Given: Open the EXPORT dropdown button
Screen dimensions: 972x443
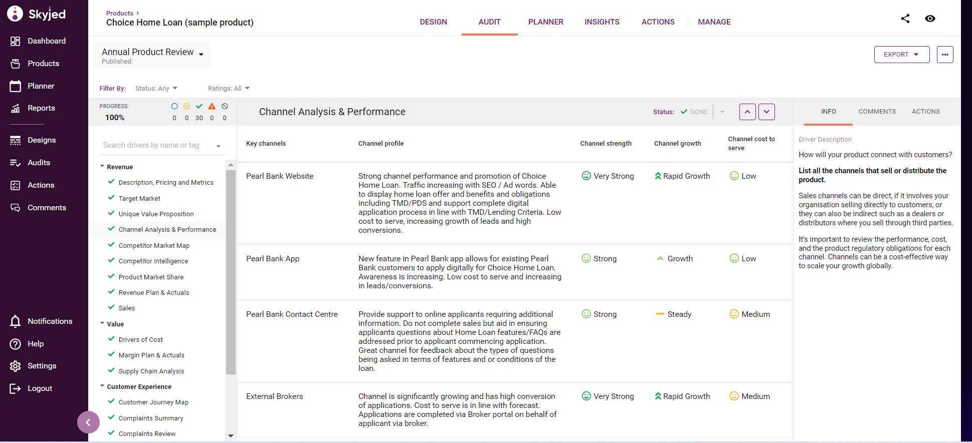Looking at the screenshot, I should click(x=902, y=55).
